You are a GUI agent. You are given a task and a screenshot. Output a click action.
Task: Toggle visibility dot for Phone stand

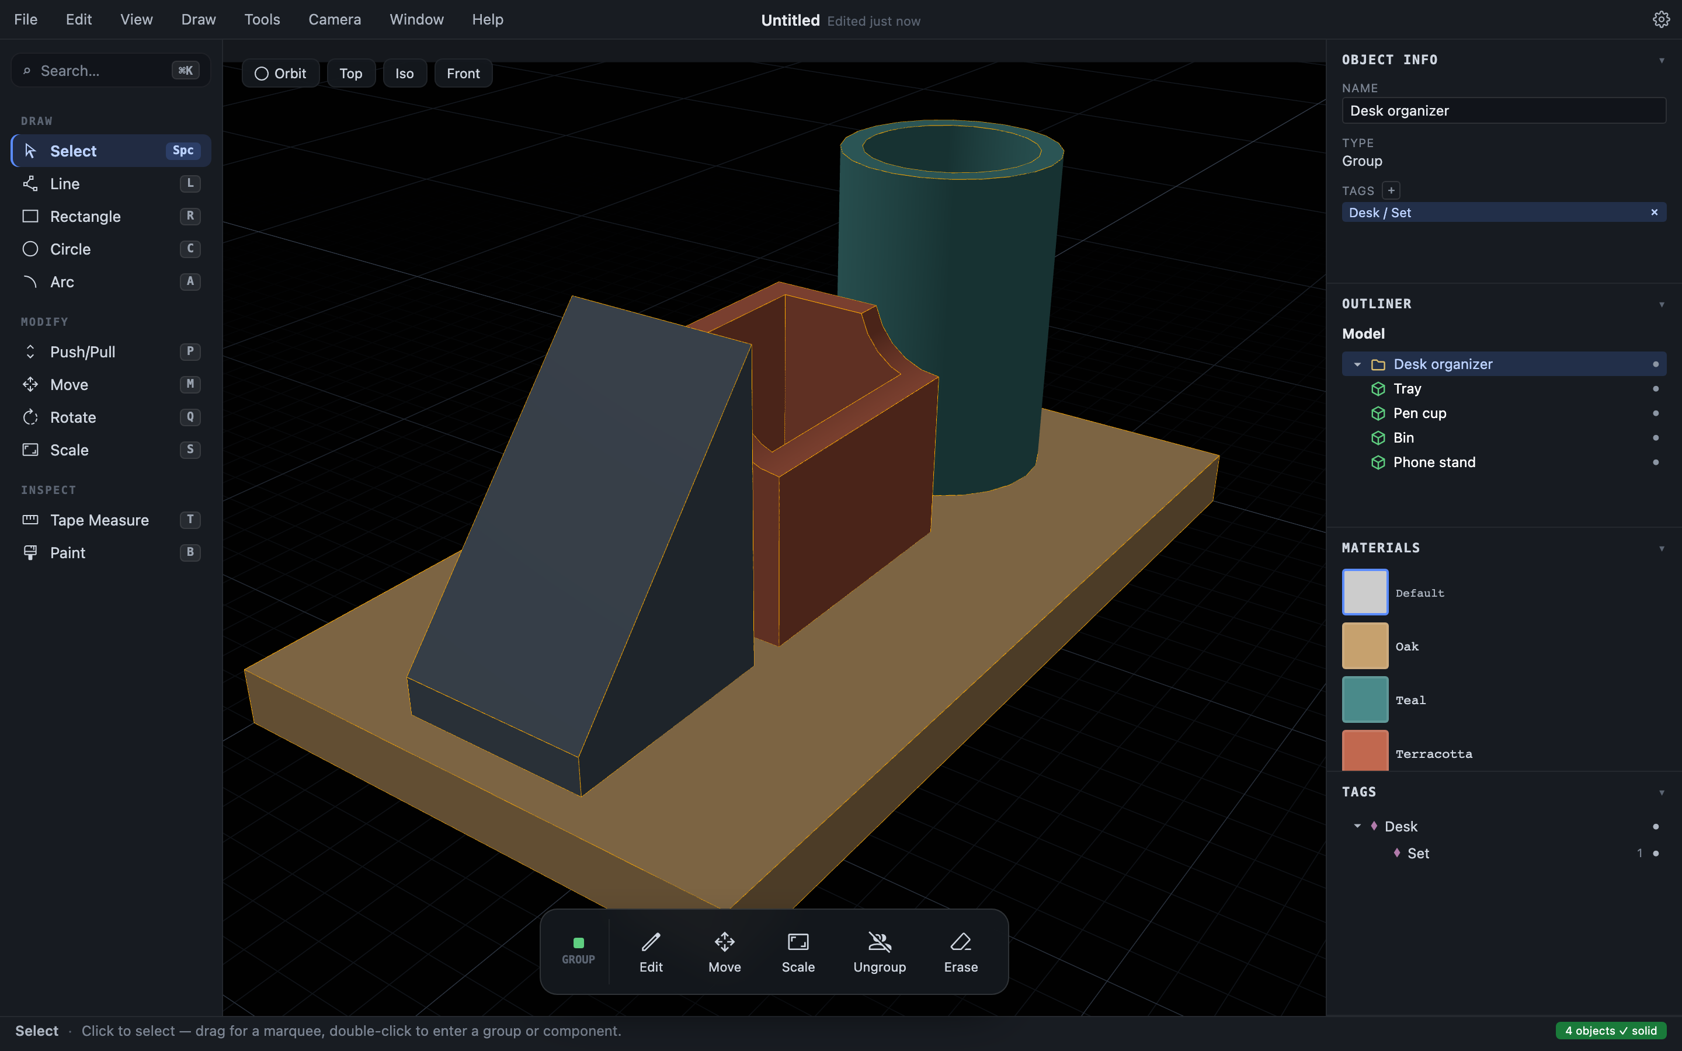coord(1656,462)
